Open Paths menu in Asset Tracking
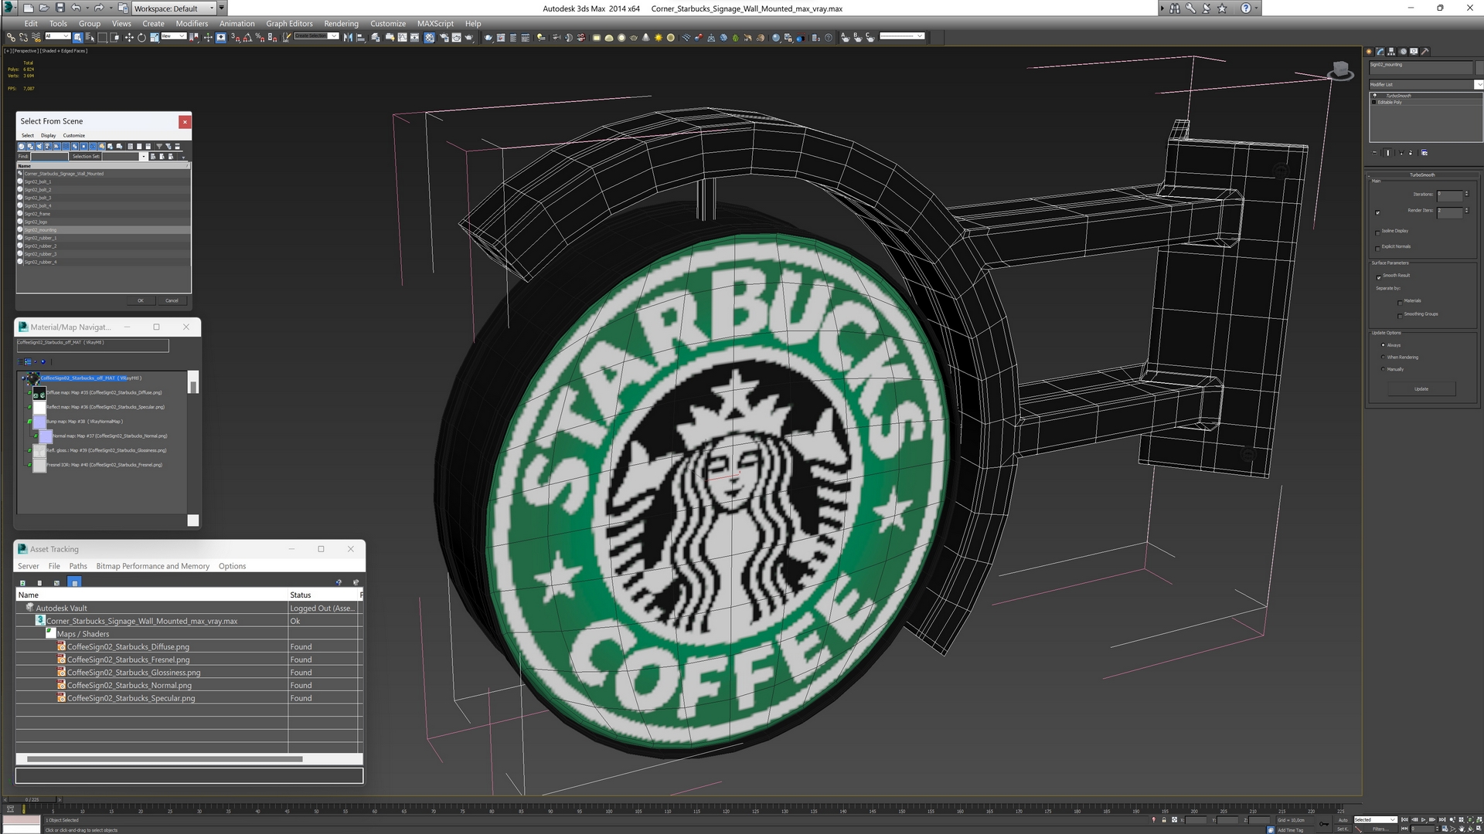This screenshot has width=1484, height=834. tap(78, 566)
